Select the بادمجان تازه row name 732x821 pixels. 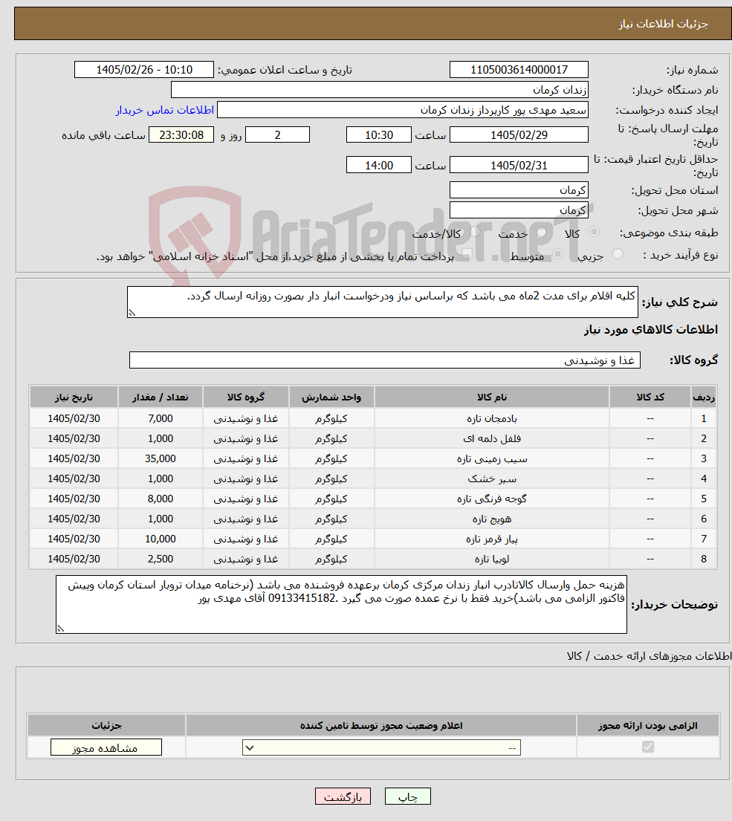point(492,418)
